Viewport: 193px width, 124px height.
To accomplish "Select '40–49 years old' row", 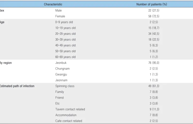I will pyautogui.click(x=65, y=45).
